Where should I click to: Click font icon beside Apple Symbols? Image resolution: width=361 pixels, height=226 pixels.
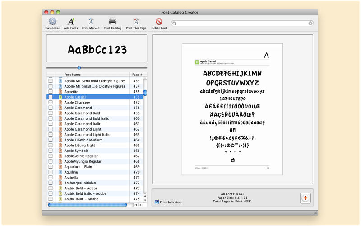(60, 151)
